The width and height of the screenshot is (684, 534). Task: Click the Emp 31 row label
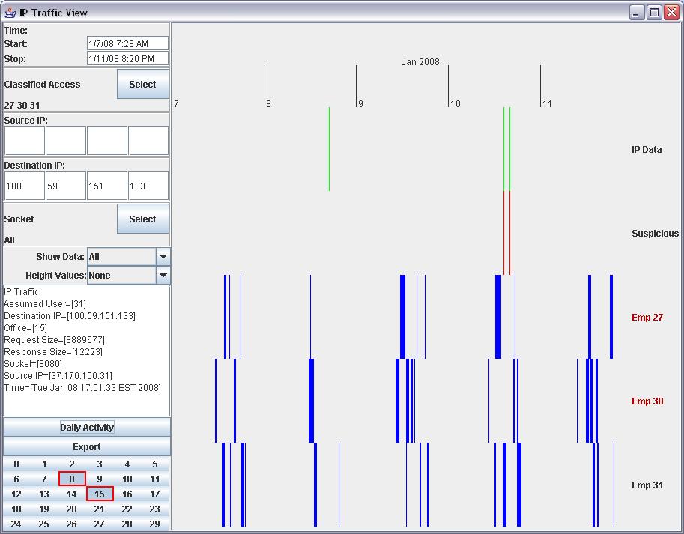click(647, 485)
